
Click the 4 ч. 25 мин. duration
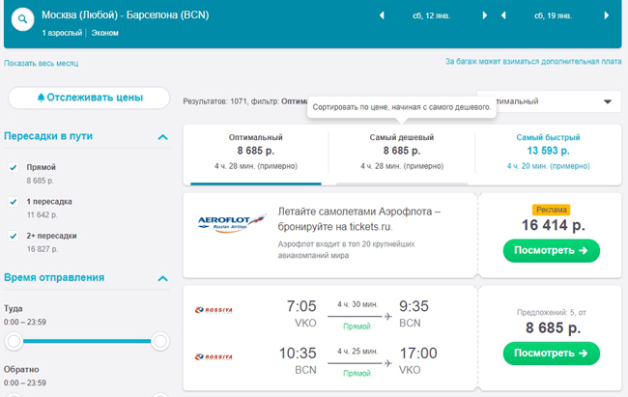point(357,352)
